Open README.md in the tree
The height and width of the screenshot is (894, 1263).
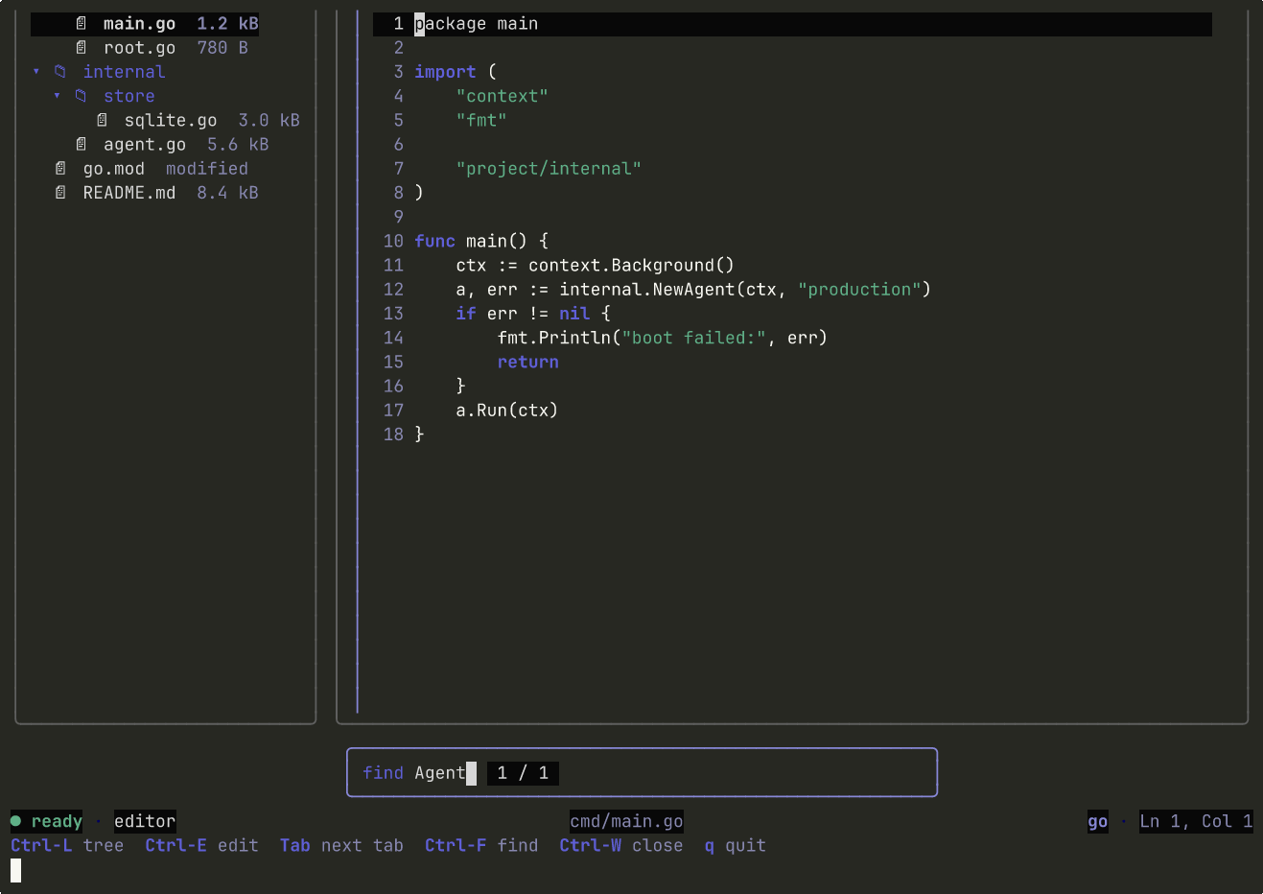tap(129, 193)
